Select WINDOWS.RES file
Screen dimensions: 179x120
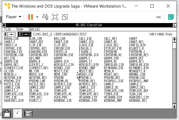[x=138, y=100]
